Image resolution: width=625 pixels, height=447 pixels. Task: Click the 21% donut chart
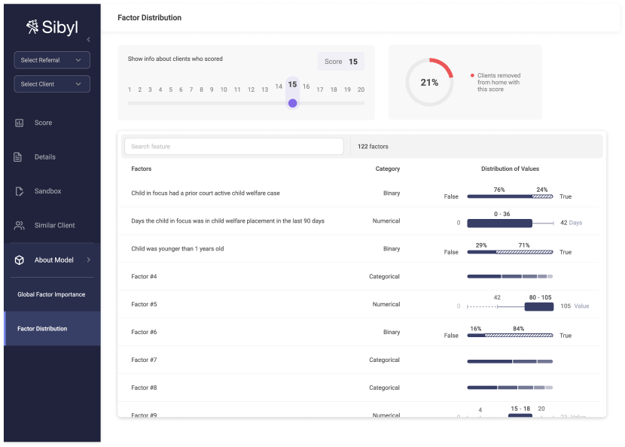click(429, 82)
